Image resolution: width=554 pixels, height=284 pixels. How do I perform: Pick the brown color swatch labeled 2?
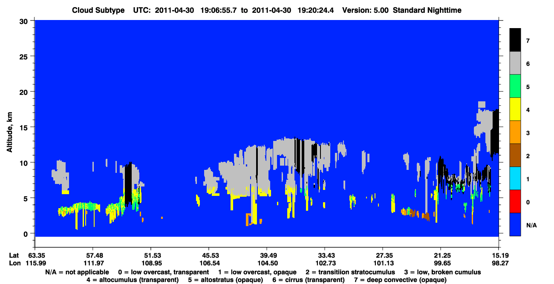[515, 155]
